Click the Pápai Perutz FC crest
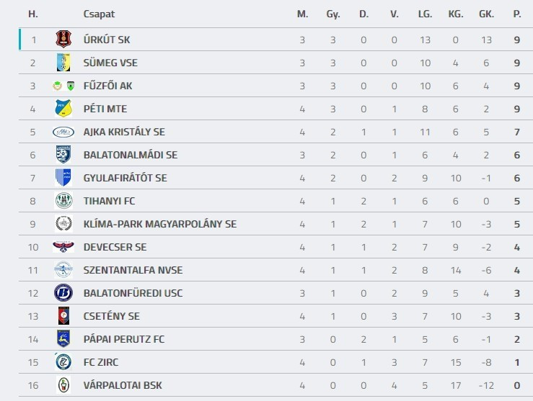The width and height of the screenshot is (533, 401). point(63,339)
